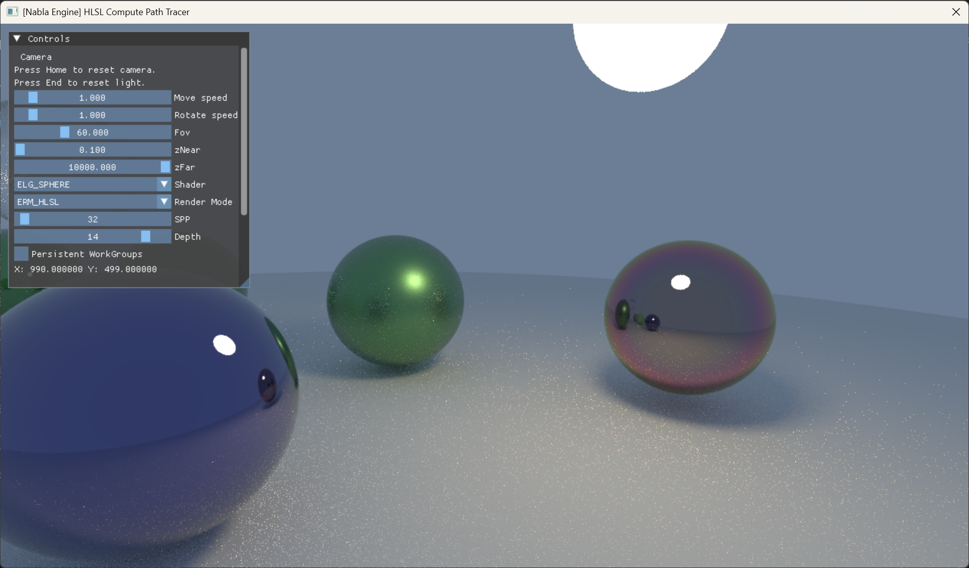969x568 pixels.
Task: Click the zNear label
Action: pyautogui.click(x=187, y=150)
